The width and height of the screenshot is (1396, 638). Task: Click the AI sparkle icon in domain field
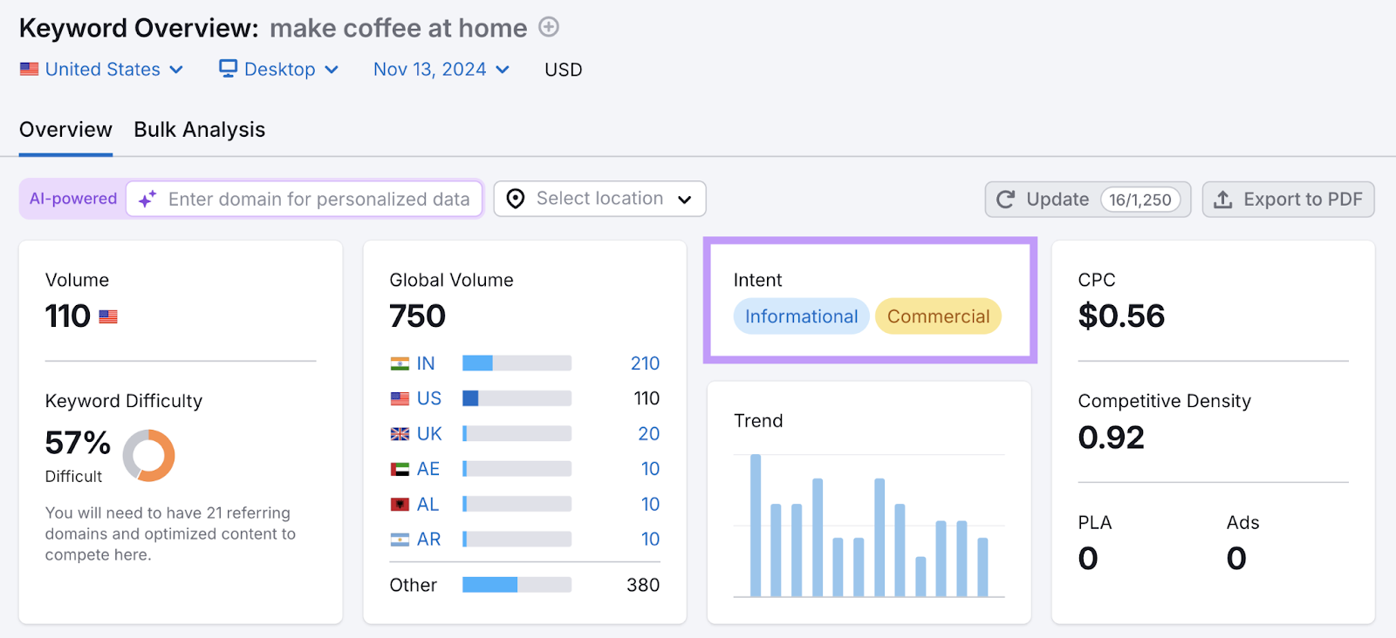147,200
